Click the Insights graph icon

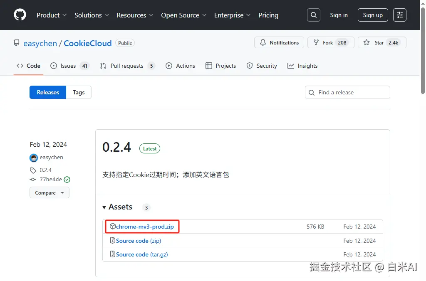coord(291,66)
